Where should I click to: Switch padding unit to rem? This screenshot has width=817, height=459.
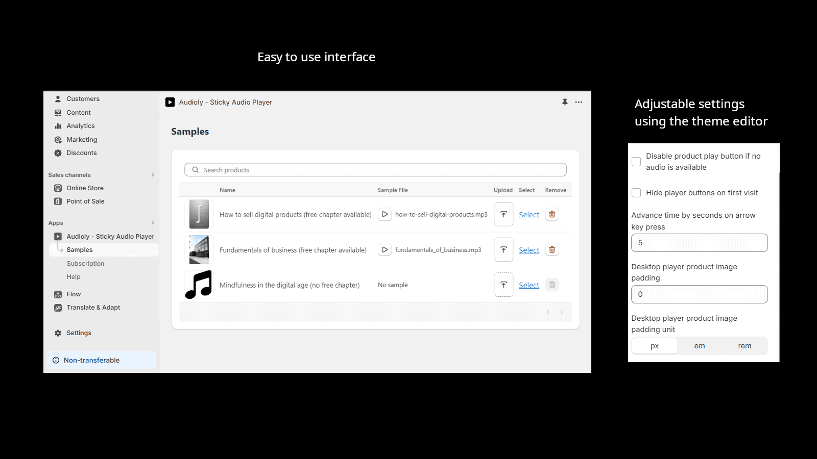pyautogui.click(x=744, y=345)
